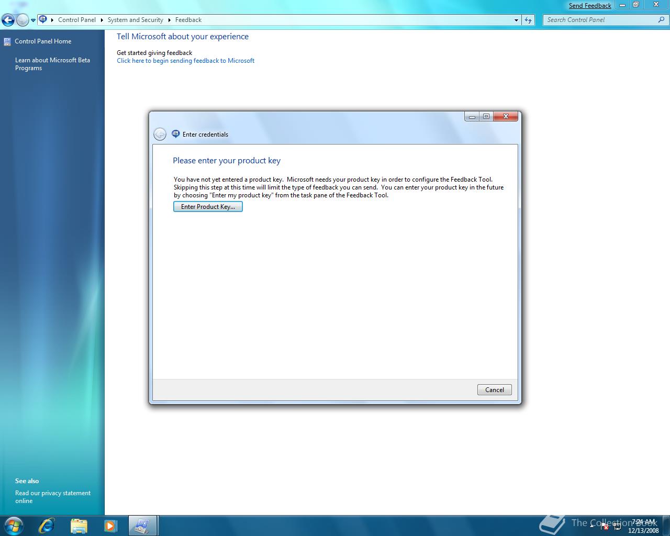Image resolution: width=670 pixels, height=536 pixels.
Task: Expand the address bar history dropdown
Action: 516,20
